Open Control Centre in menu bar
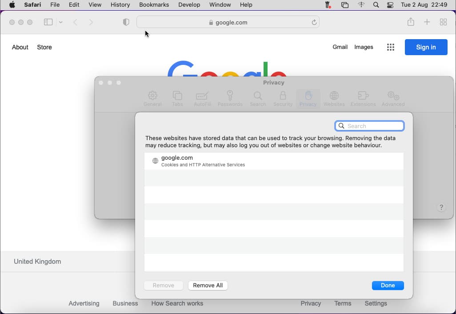456x314 pixels. (390, 4)
